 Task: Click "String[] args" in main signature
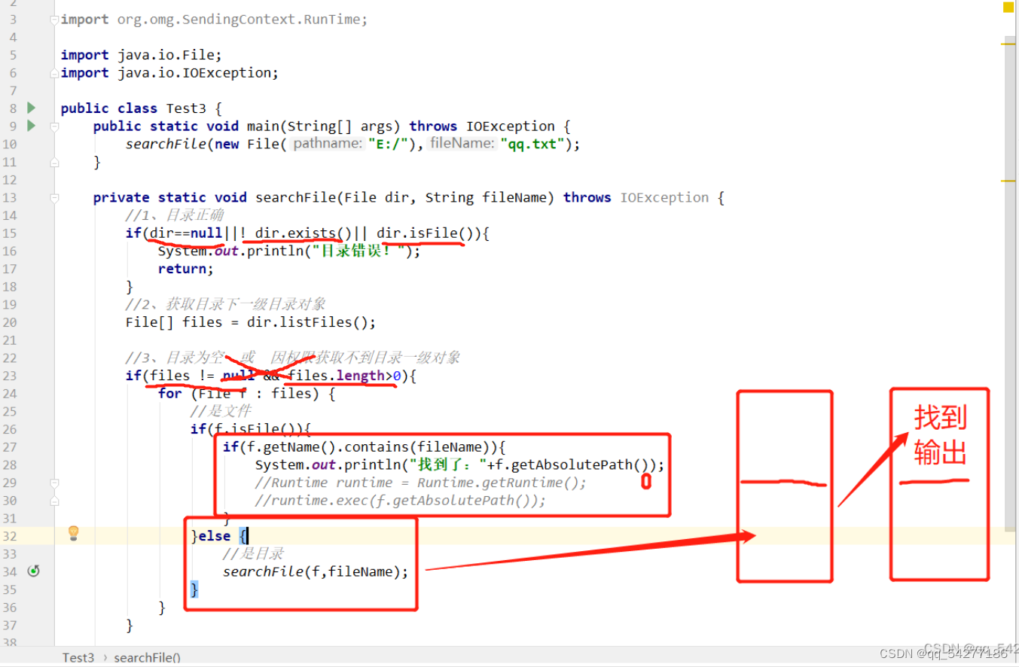[x=339, y=126]
